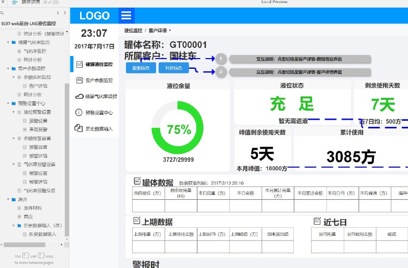The width and height of the screenshot is (408, 268).
Task: Open 历史数据输入 page under 历史数据输入(改)
Action: [42, 234]
